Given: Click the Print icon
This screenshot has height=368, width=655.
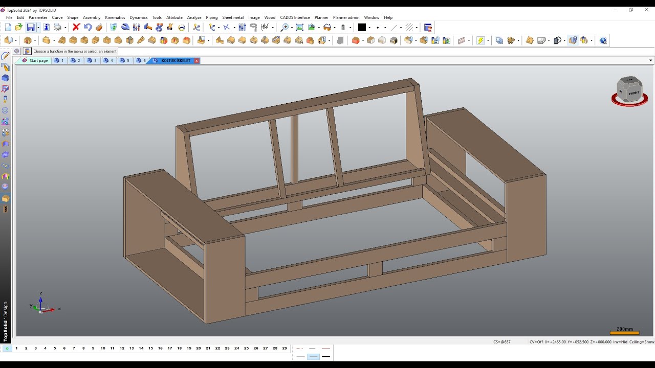Looking at the screenshot, I should pos(58,27).
